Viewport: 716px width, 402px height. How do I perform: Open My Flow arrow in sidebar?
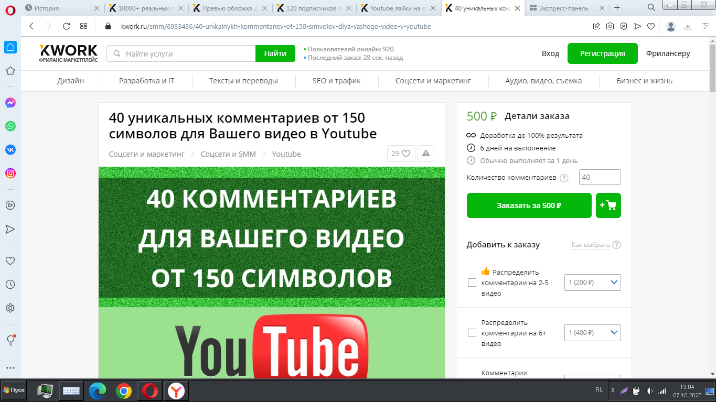tap(10, 229)
